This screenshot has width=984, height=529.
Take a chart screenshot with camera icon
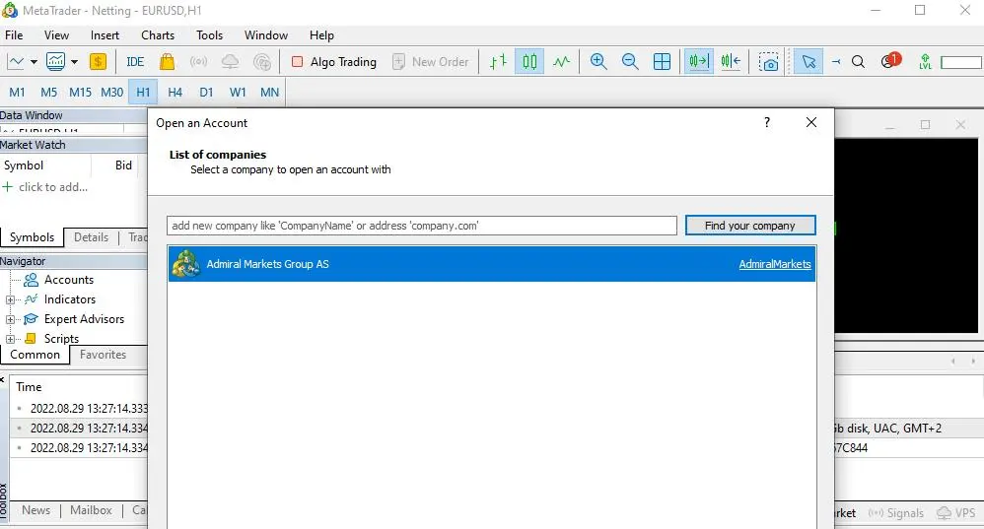769,61
